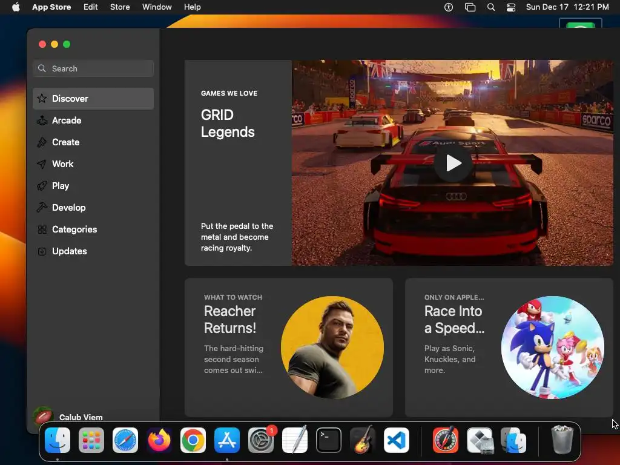This screenshot has height=465, width=620.
Task: Click the Arcade joystick icon
Action: tap(42, 120)
